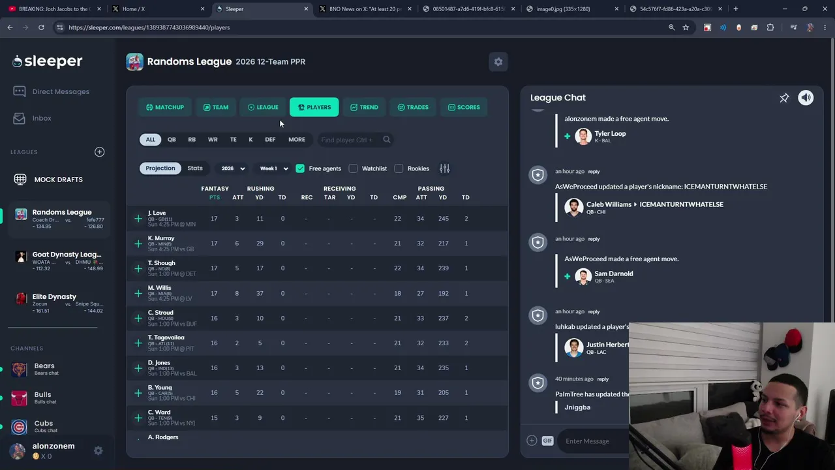The height and width of the screenshot is (470, 835).
Task: Click the search magnifier in Find player
Action: point(387,140)
